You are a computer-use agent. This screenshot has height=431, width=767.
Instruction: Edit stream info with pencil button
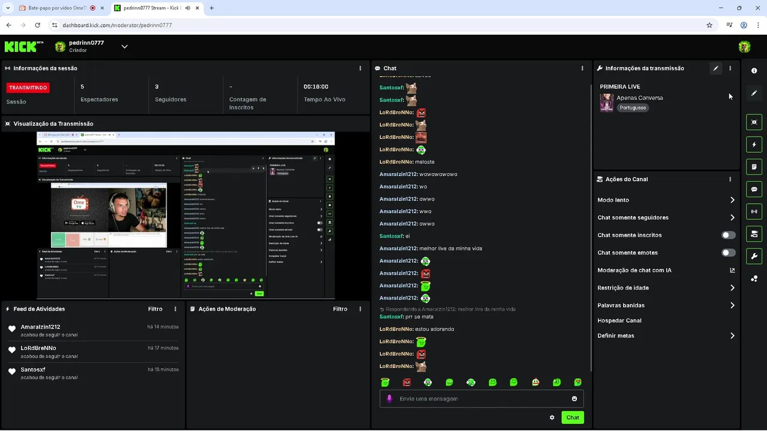[715, 68]
